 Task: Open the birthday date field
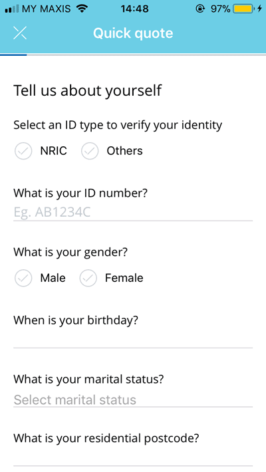point(133,340)
